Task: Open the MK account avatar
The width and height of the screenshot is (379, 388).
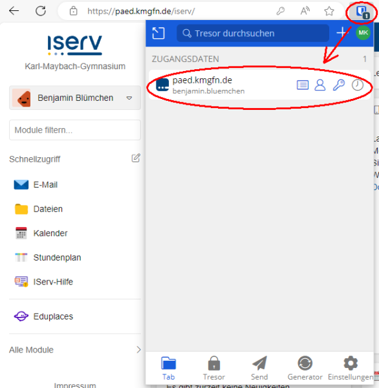Action: [363, 33]
